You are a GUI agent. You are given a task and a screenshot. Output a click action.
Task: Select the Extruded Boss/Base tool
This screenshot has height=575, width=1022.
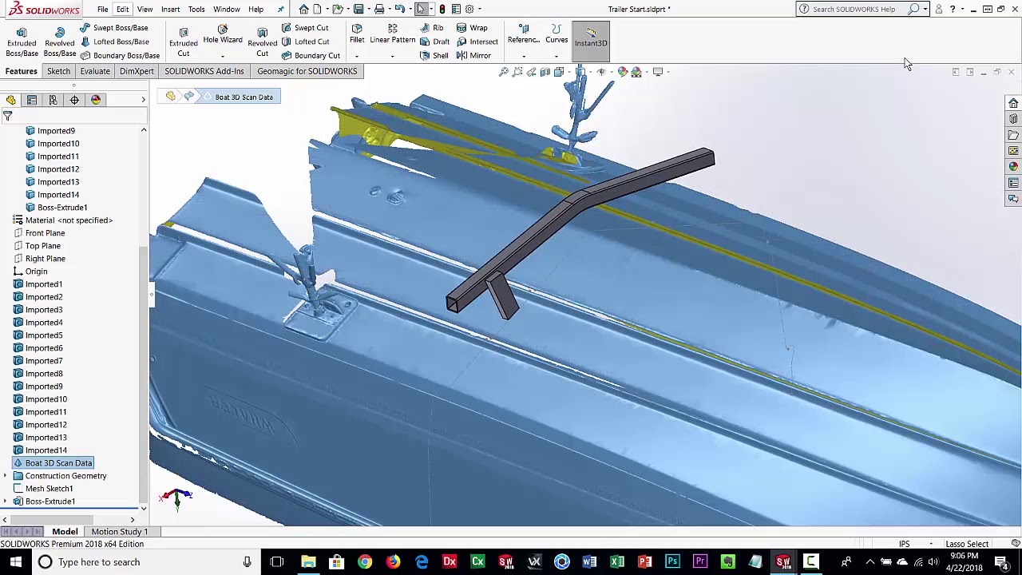(22, 42)
